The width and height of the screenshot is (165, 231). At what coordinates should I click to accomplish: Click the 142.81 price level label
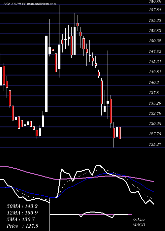tap(155, 72)
